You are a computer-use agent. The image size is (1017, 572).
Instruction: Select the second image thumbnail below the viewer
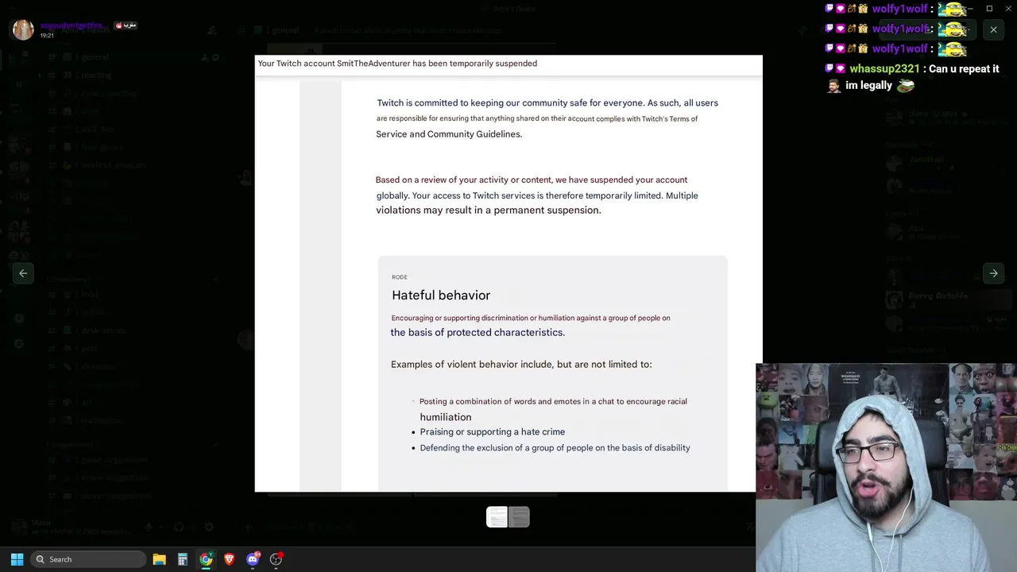tap(519, 517)
